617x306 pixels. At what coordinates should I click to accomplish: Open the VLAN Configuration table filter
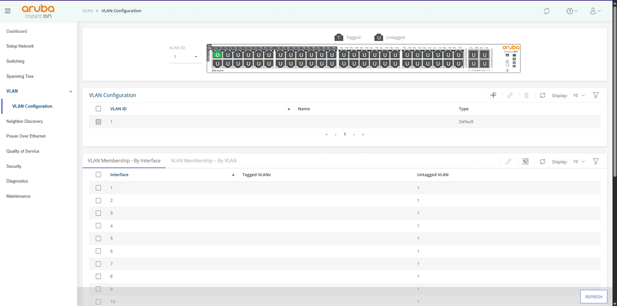[596, 95]
